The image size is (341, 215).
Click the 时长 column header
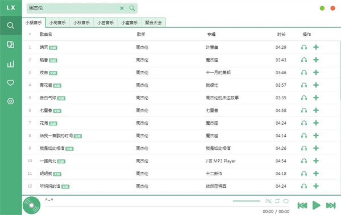click(281, 34)
